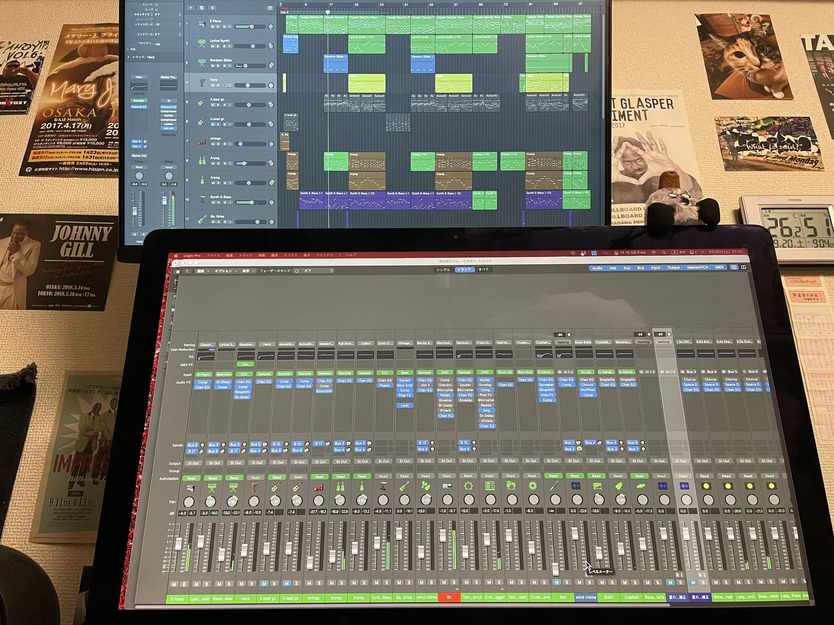
Task: Solo the Dr. channel strip
Action: tap(454, 582)
